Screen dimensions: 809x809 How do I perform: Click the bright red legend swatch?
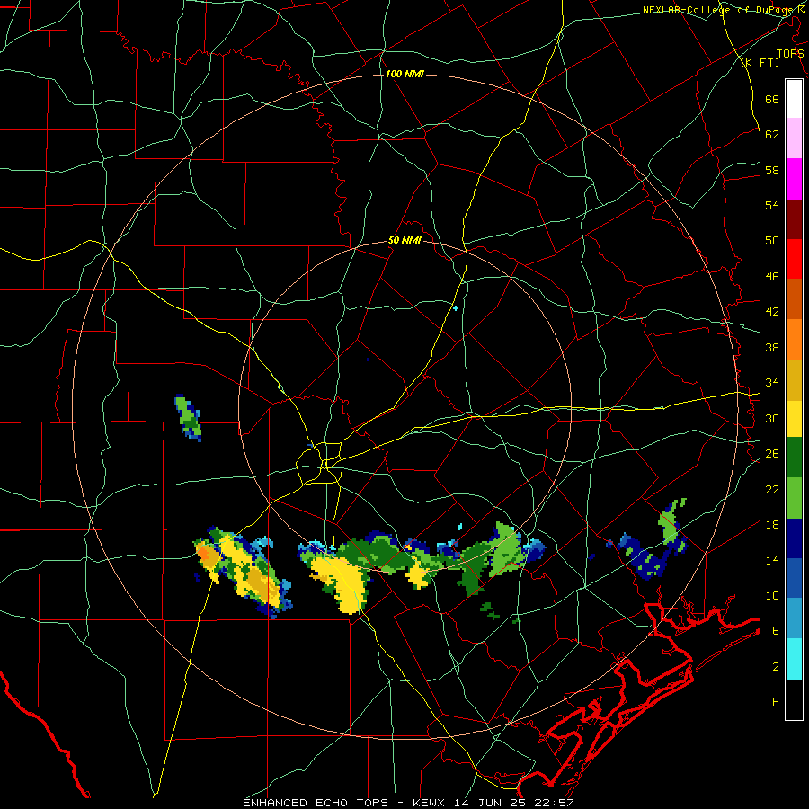(794, 259)
